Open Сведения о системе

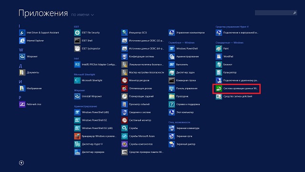[x=136, y=112]
